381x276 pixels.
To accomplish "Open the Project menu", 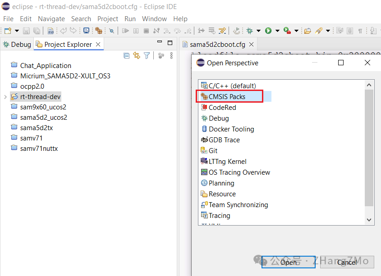I will pyautogui.click(x=108, y=19).
